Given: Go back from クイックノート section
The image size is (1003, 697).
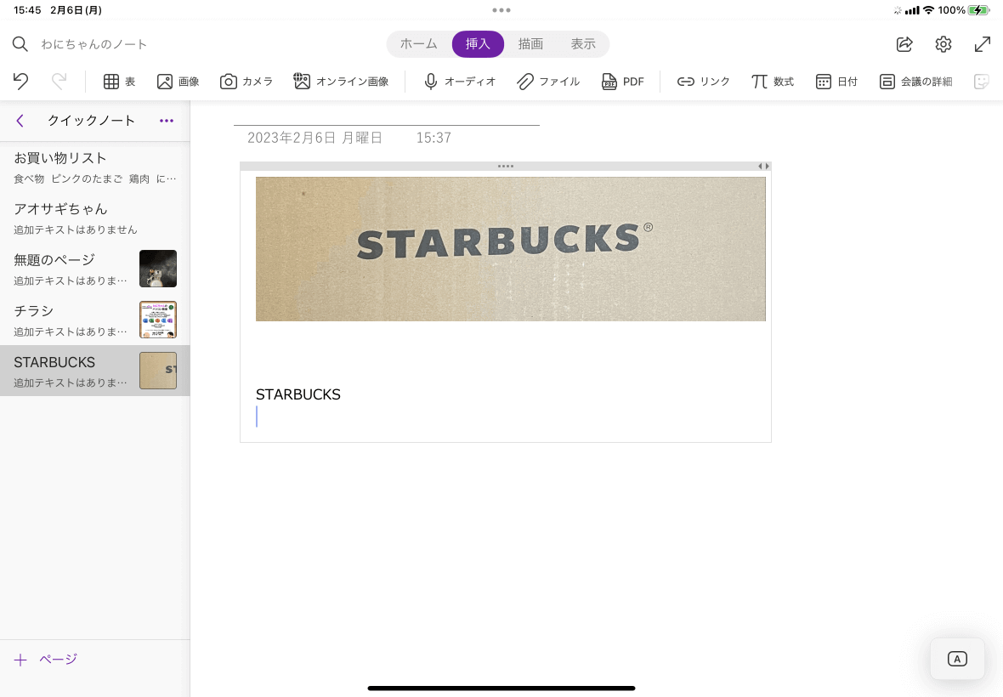Looking at the screenshot, I should [x=20, y=121].
